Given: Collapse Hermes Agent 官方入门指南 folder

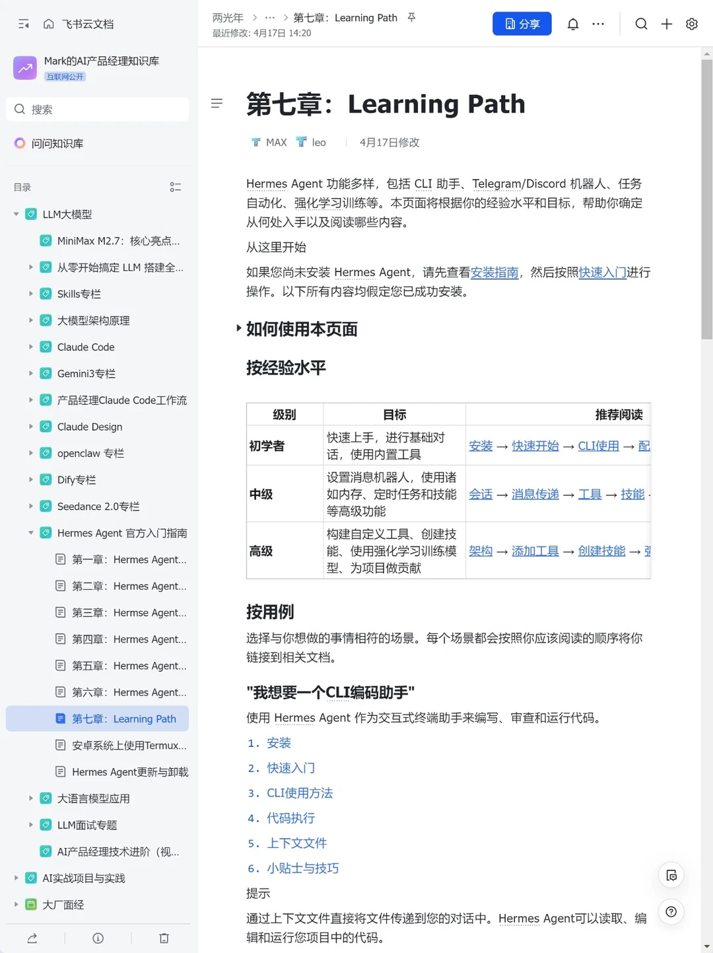Looking at the screenshot, I should point(31,533).
